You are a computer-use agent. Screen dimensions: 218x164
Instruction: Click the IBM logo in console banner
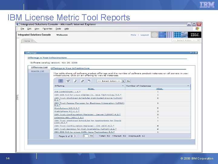click(x=194, y=35)
